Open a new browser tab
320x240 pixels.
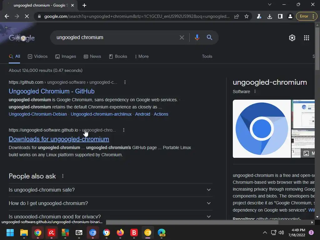click(x=84, y=5)
